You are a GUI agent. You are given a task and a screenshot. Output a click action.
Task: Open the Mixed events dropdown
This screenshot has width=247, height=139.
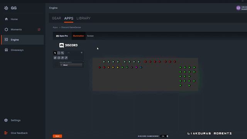tap(71, 65)
